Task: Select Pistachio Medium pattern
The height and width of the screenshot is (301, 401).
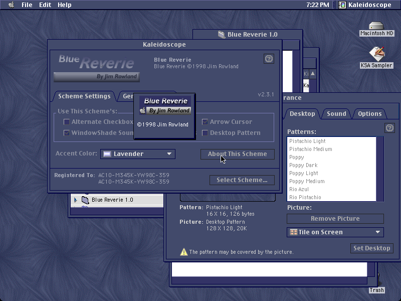Action: coord(331,149)
